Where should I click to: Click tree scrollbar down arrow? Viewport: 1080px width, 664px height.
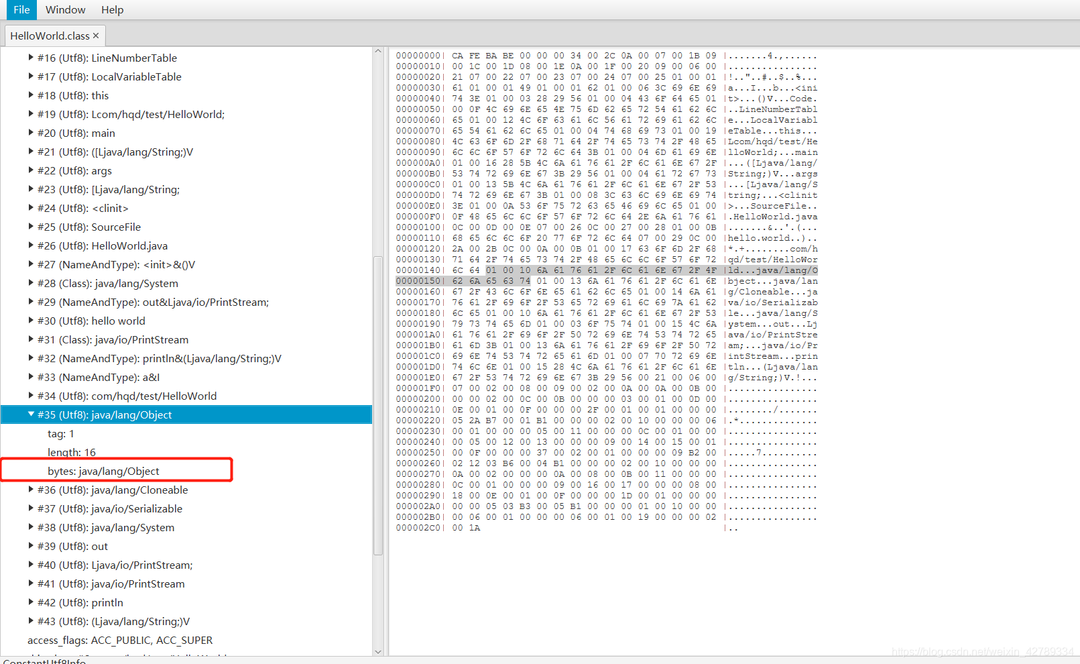[378, 651]
